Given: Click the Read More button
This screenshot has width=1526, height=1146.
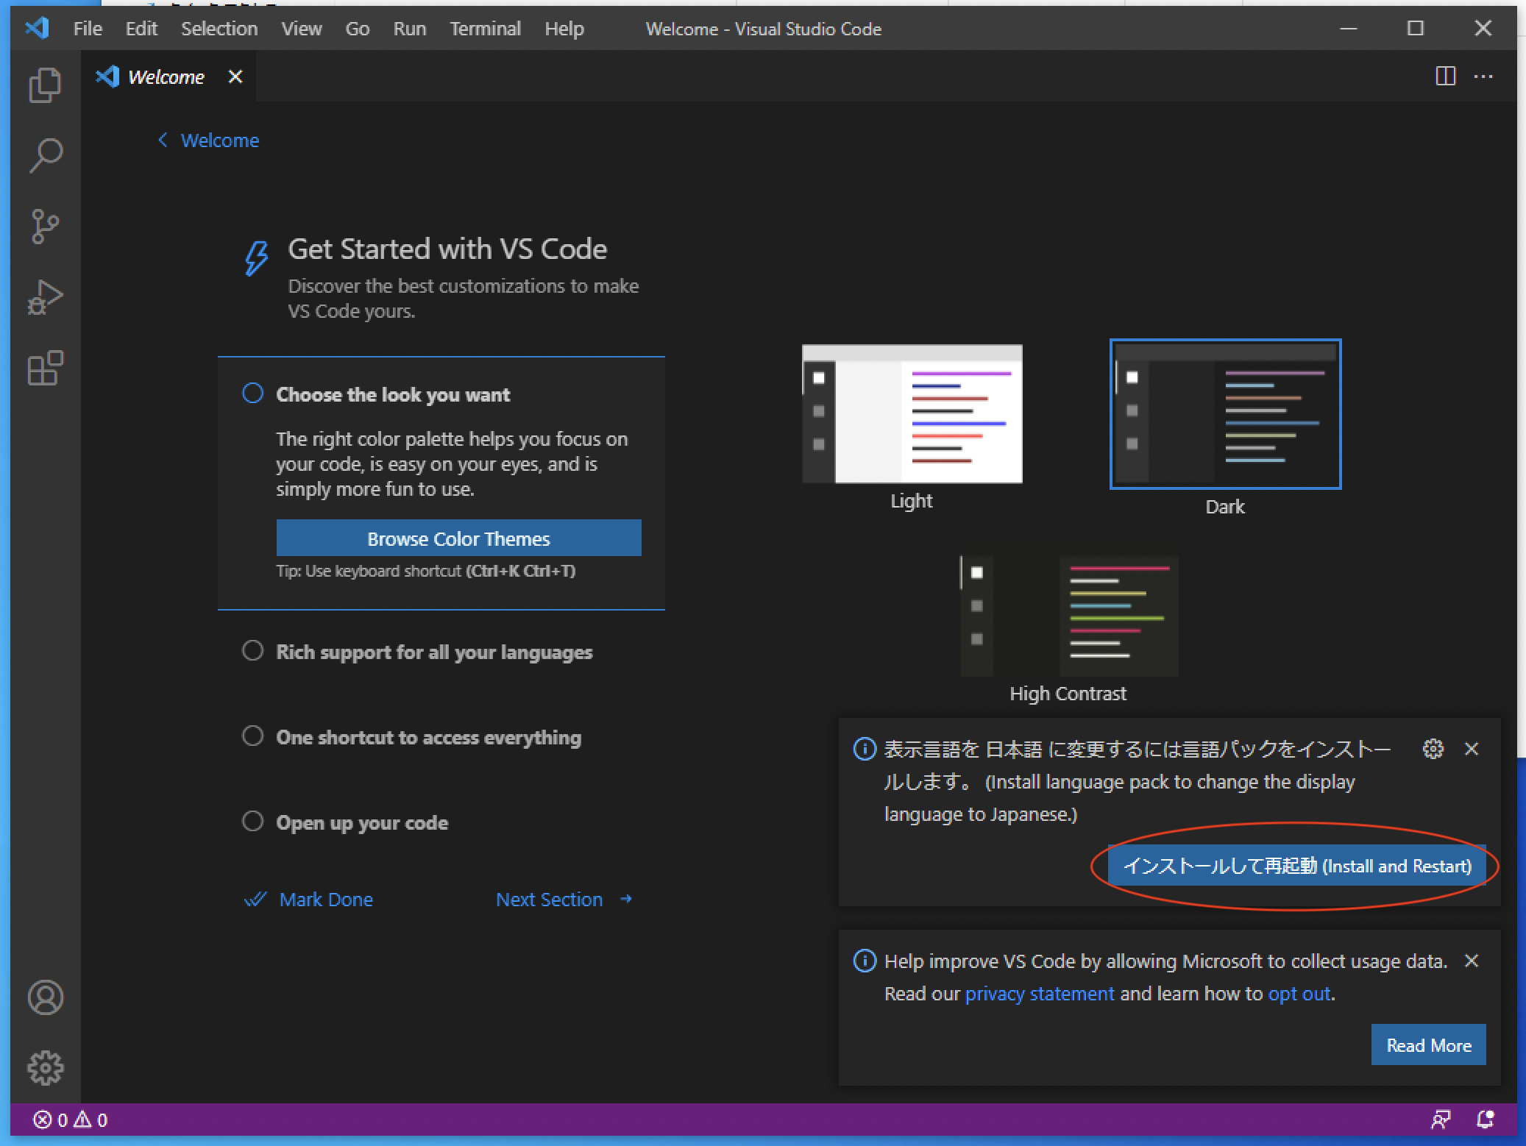Looking at the screenshot, I should (1428, 1044).
